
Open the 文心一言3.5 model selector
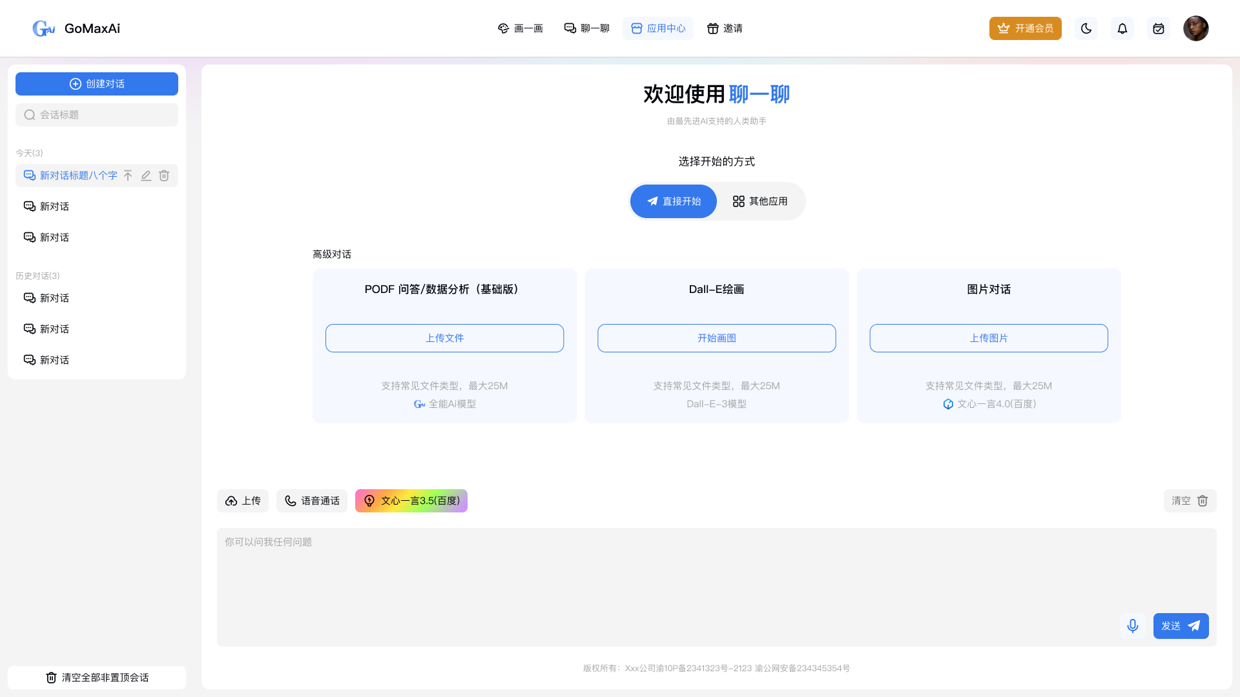(411, 501)
